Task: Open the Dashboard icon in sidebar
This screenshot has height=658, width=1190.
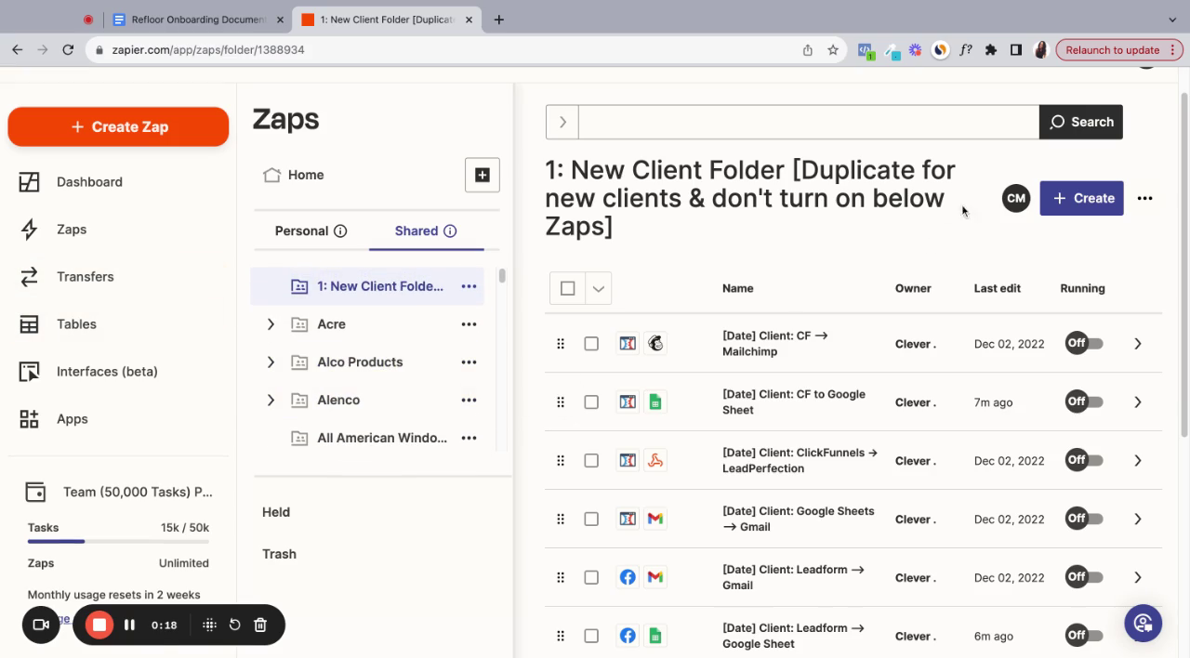Action: [x=30, y=182]
